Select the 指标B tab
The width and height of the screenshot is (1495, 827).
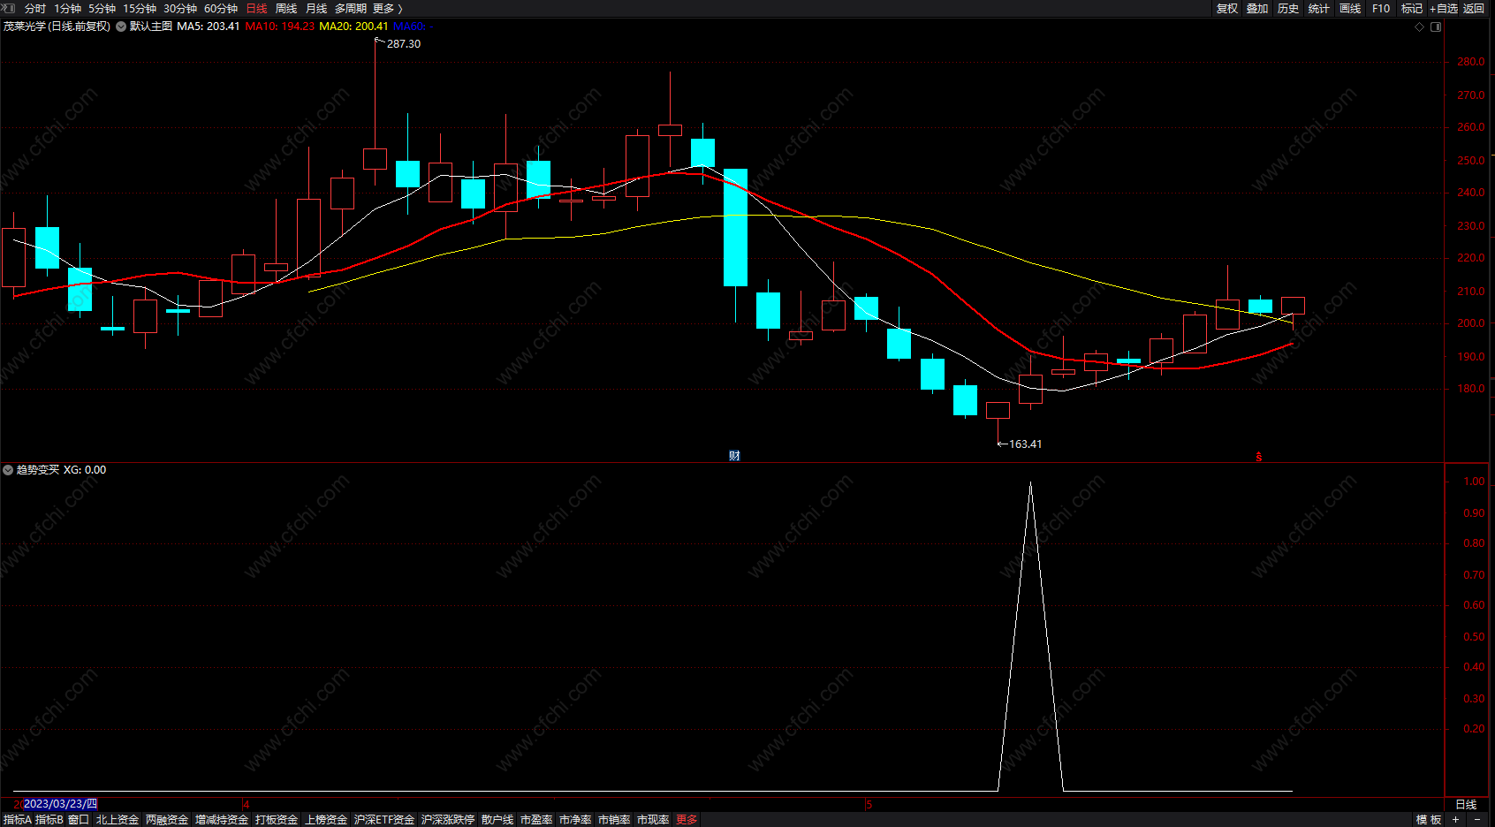point(49,820)
